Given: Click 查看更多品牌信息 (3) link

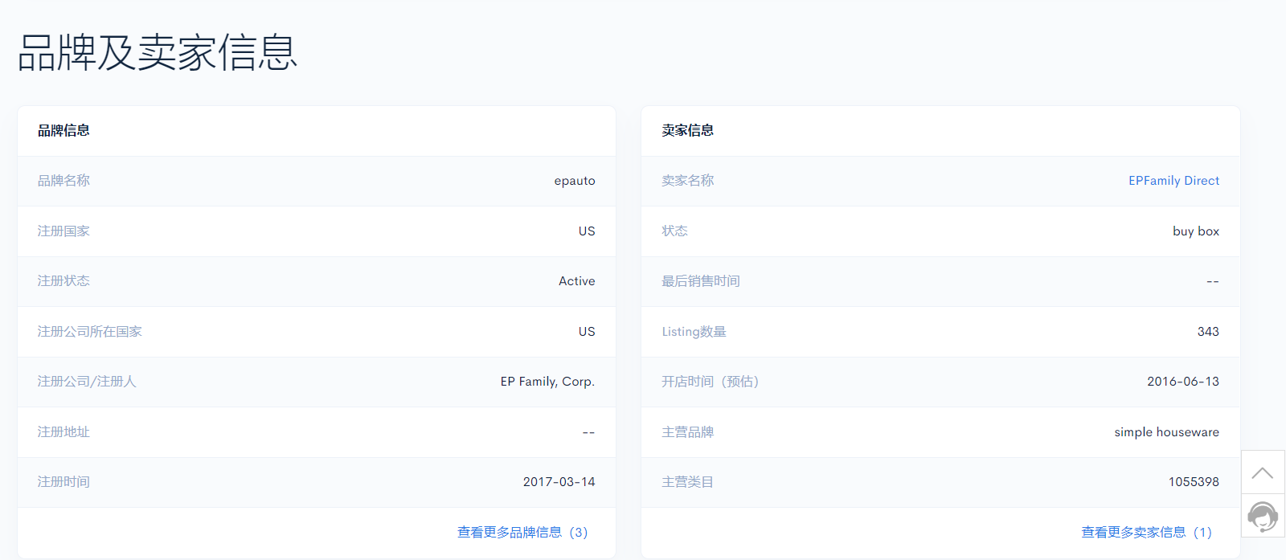Looking at the screenshot, I should (x=522, y=532).
